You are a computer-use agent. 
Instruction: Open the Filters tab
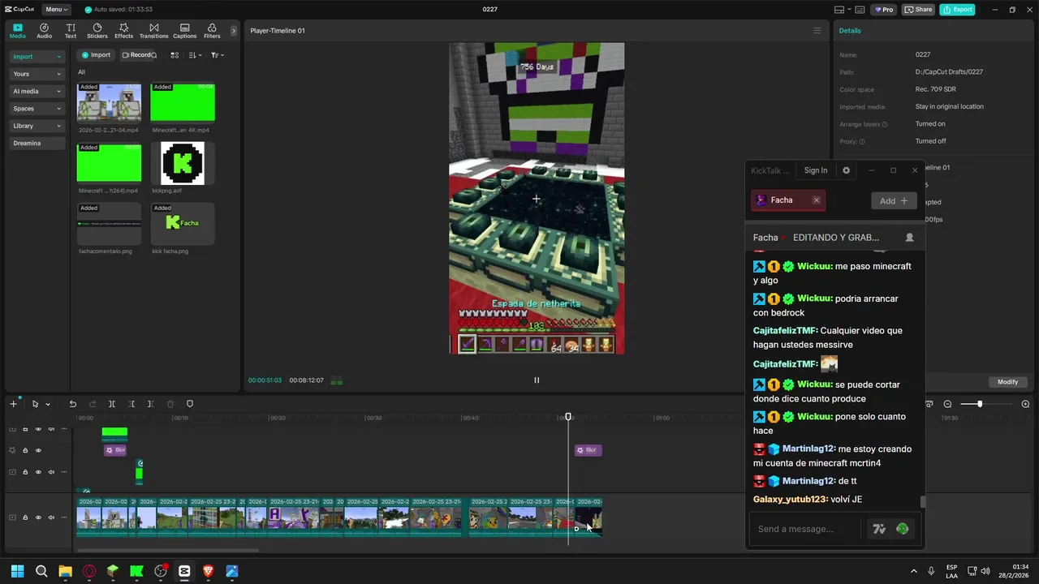(212, 31)
